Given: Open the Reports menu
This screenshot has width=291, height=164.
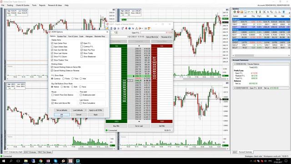Looking at the screenshot, I should [42, 5].
